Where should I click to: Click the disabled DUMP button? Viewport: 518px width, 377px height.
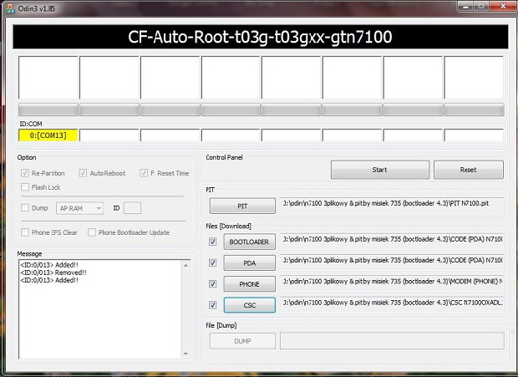[x=242, y=341]
